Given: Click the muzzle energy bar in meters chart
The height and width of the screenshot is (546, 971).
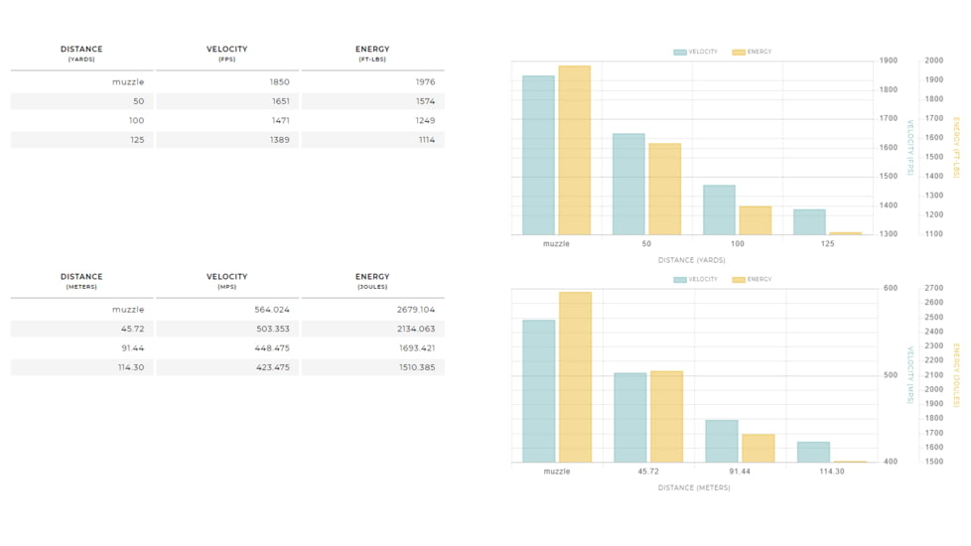Looking at the screenshot, I should [575, 377].
